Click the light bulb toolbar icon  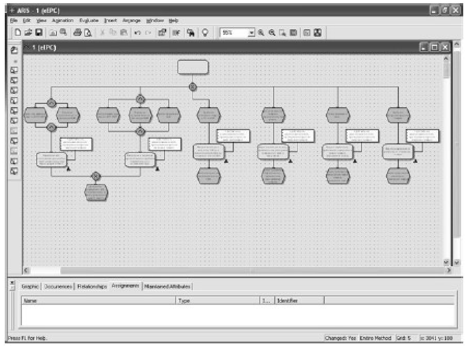pos(205,33)
